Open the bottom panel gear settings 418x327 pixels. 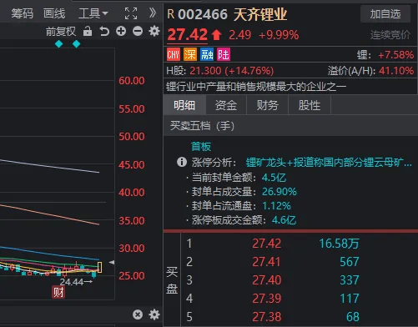pos(154,314)
